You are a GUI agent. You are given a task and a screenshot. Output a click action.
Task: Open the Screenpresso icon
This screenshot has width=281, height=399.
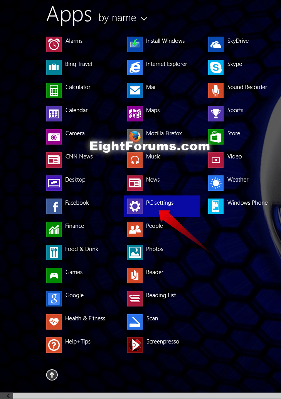click(135, 345)
